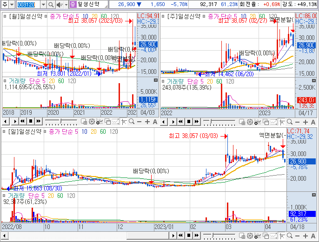Click the daily chart horizontal scrollbar thumb
This screenshot has width=319, height=242.
click(x=148, y=235)
